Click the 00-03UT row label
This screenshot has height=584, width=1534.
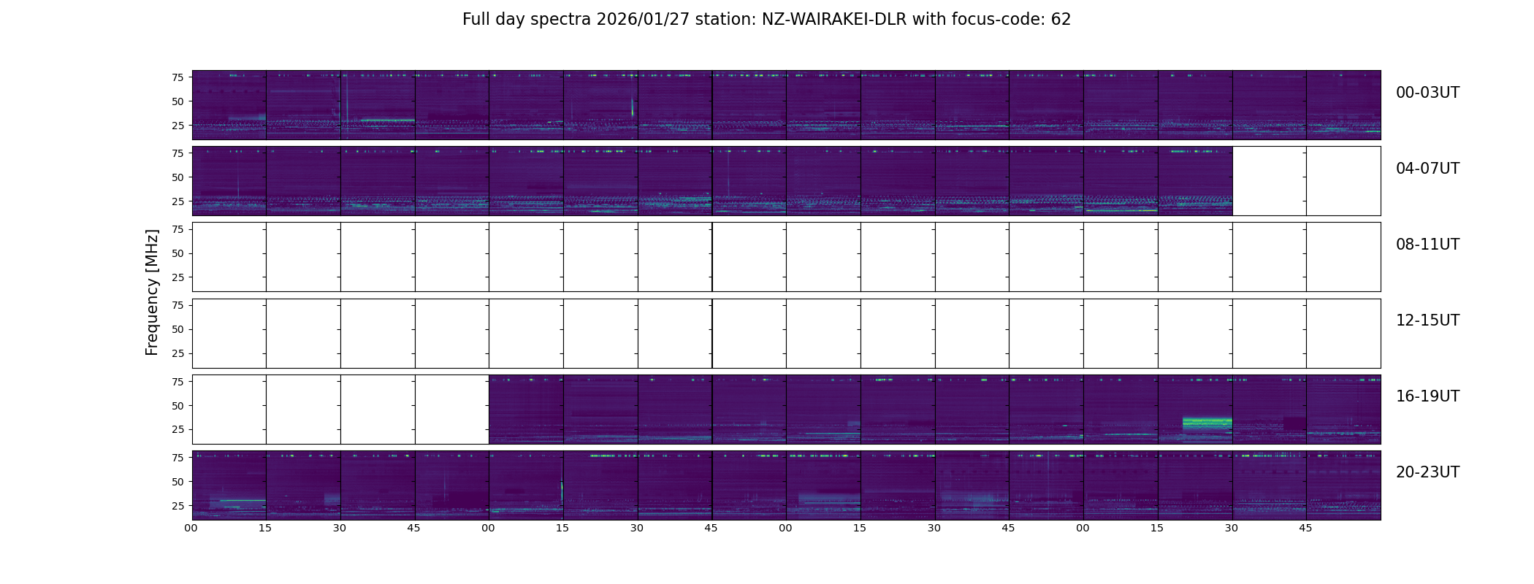pyautogui.click(x=1427, y=93)
